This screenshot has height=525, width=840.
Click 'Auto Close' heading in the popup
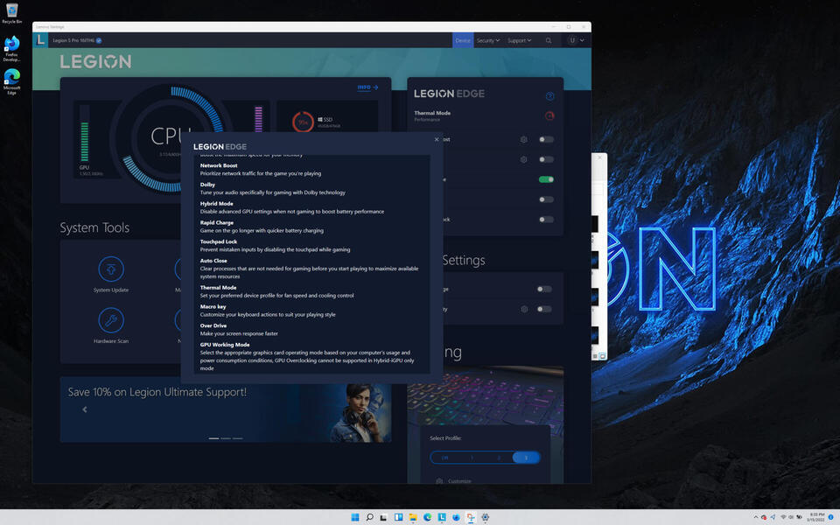click(x=213, y=261)
